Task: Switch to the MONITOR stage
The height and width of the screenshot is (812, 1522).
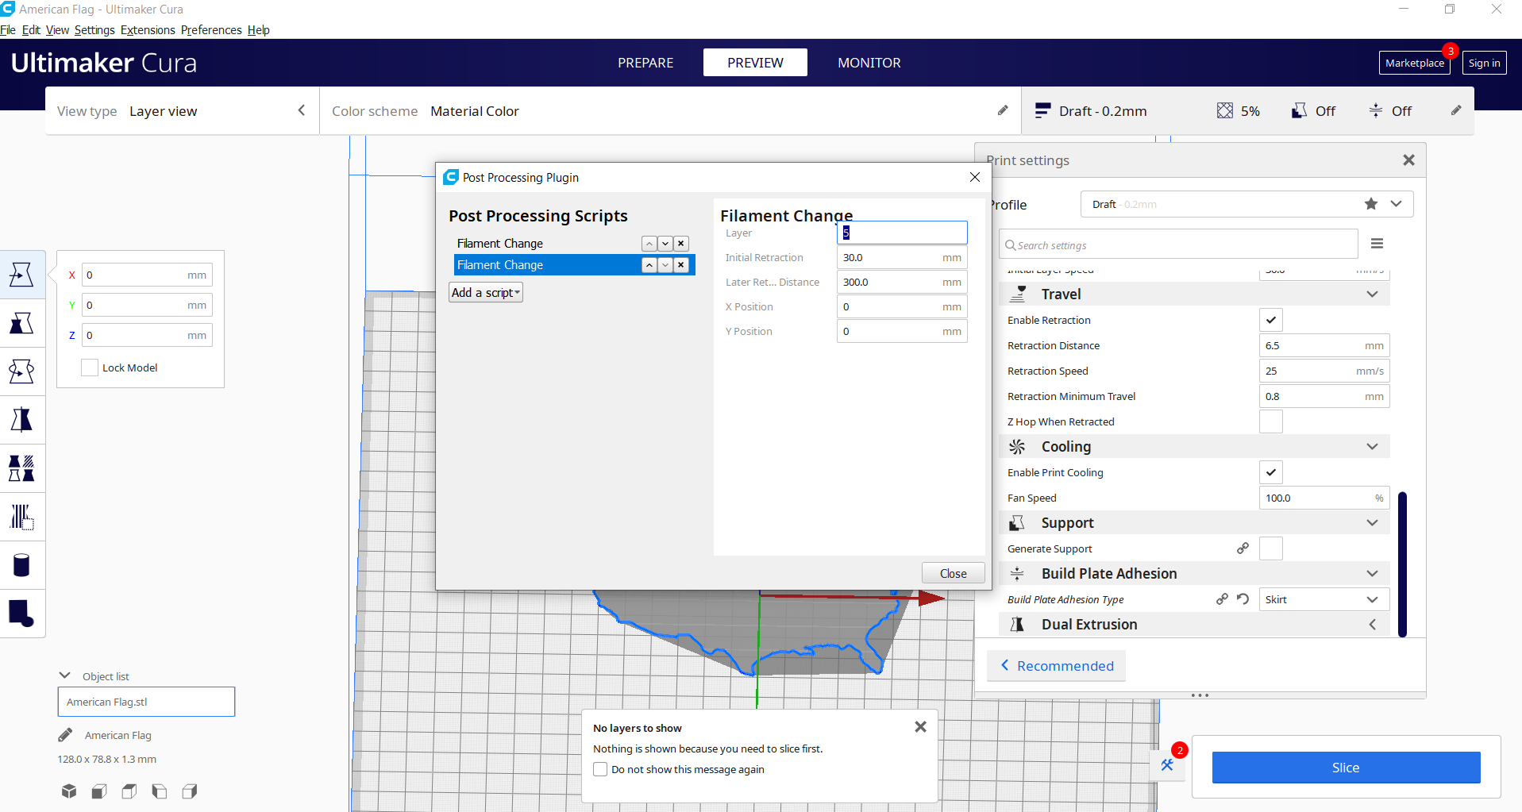Action: point(869,63)
